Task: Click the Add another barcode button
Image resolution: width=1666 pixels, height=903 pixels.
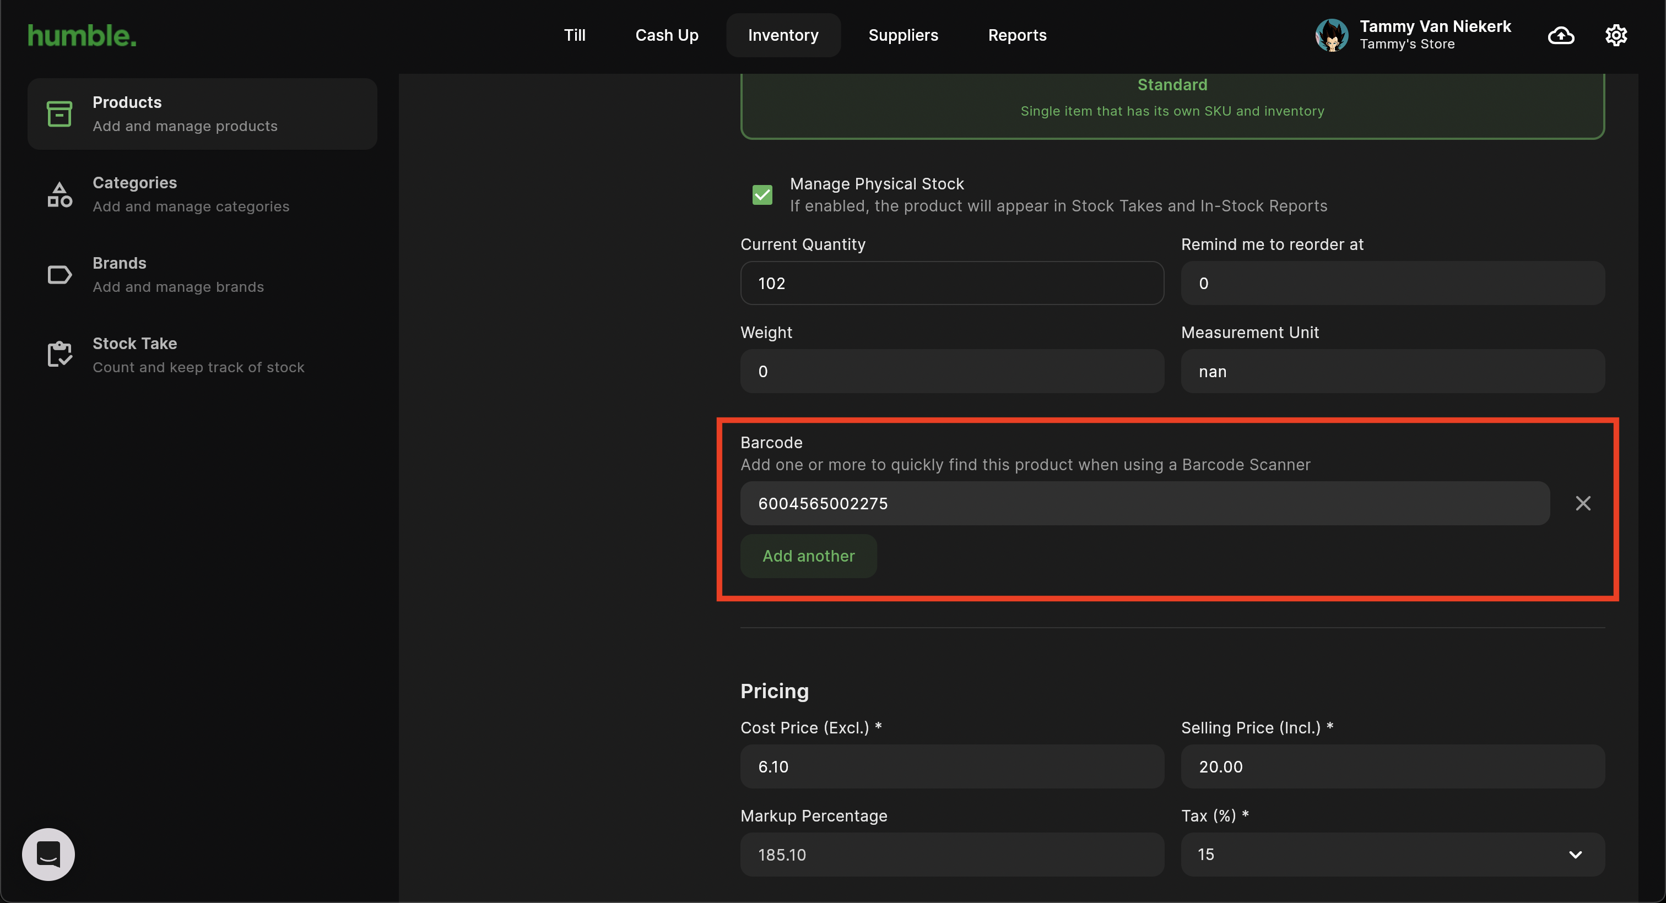Action: (808, 556)
